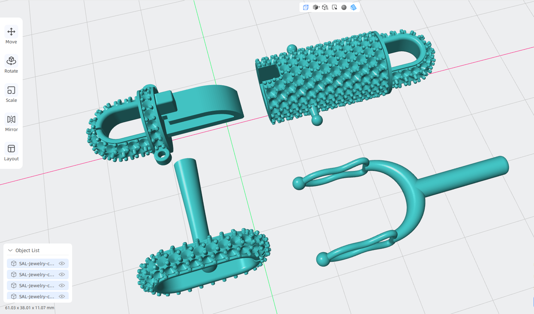Toggle the blue wireframe bounding-box axes icon
Viewport: 534px width, 314px height.
coord(306,7)
